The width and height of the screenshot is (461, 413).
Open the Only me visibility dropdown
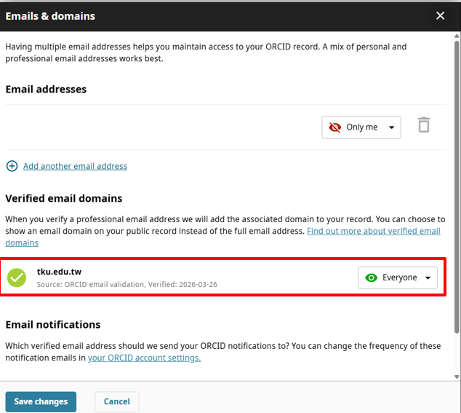(361, 127)
